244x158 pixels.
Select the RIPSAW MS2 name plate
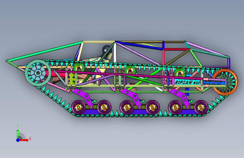point(187,82)
